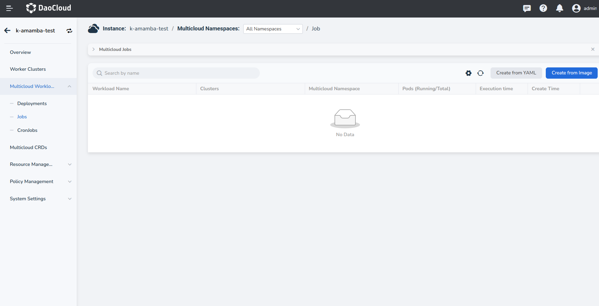Screen dimensions: 599x306
Task: Open the All Namespaces dropdown
Action: click(x=273, y=29)
